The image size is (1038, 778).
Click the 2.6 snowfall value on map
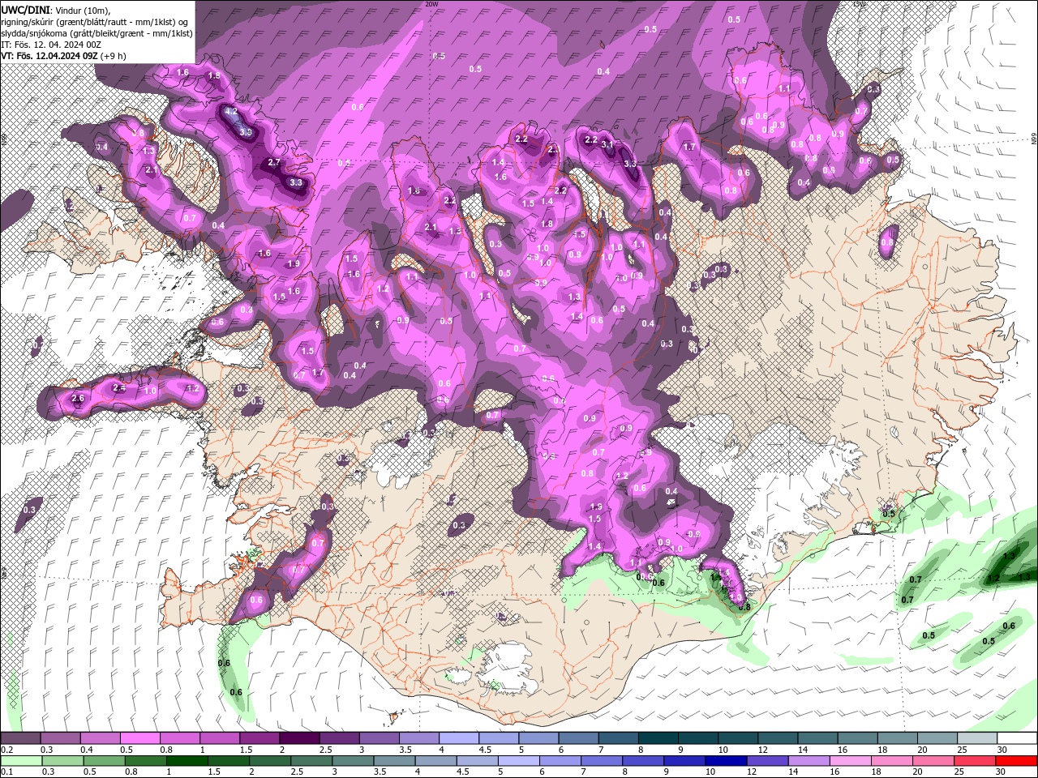tap(78, 398)
